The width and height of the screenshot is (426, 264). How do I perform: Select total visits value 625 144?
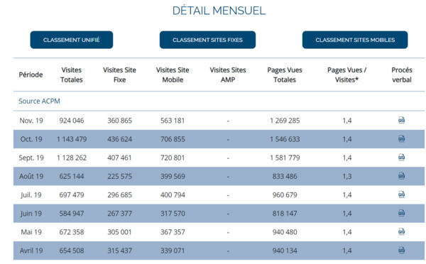72,176
